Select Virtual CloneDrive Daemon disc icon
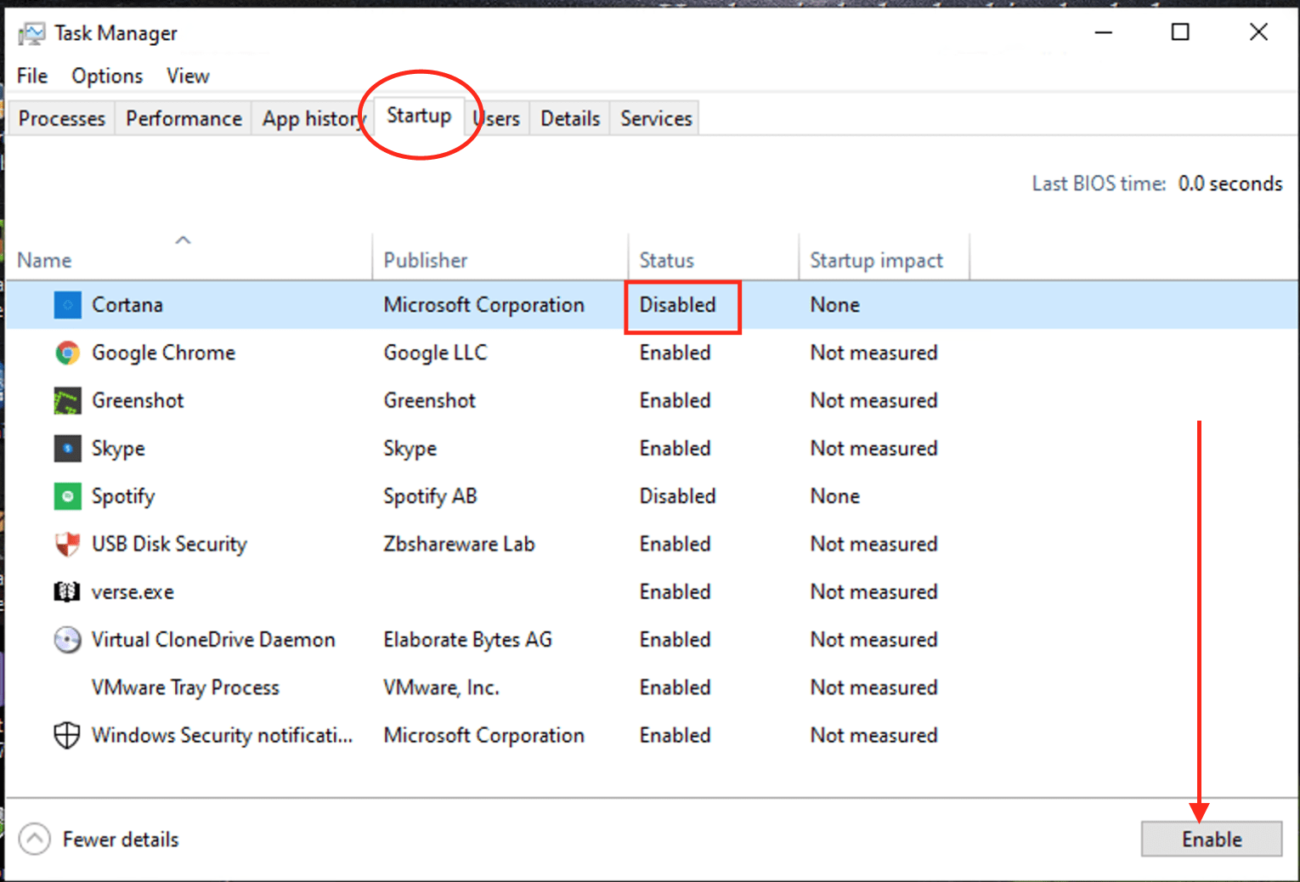Image resolution: width=1300 pixels, height=882 pixels. [67, 639]
